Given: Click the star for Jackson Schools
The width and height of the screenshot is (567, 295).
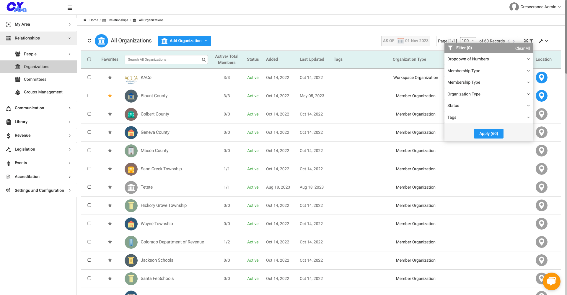Looking at the screenshot, I should (x=110, y=260).
